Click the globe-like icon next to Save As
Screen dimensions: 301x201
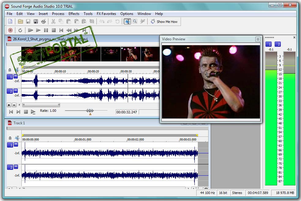(43, 21)
